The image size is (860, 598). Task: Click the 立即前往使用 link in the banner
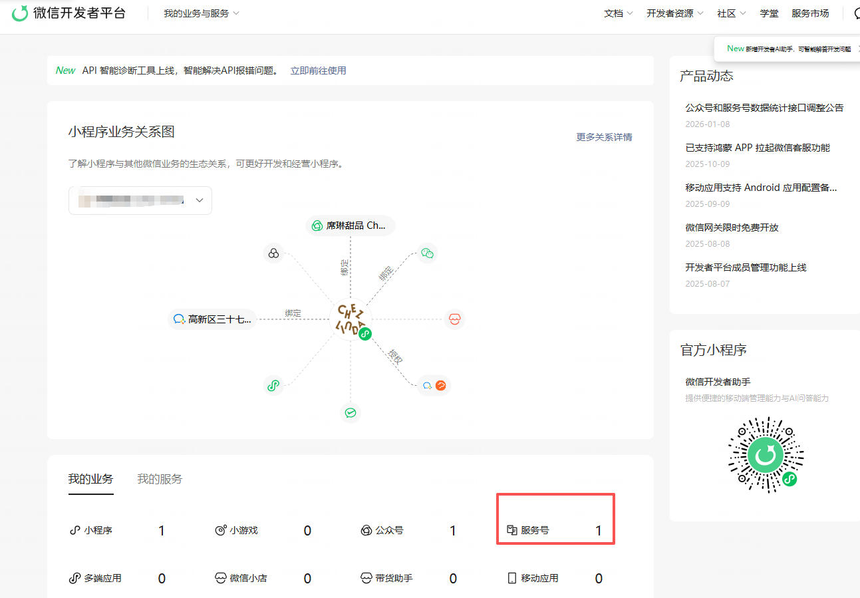[x=318, y=71]
